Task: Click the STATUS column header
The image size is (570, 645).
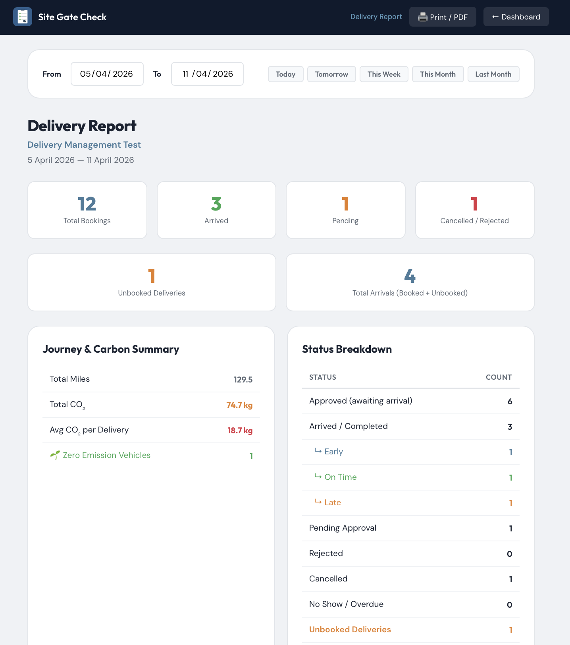Action: (x=323, y=377)
